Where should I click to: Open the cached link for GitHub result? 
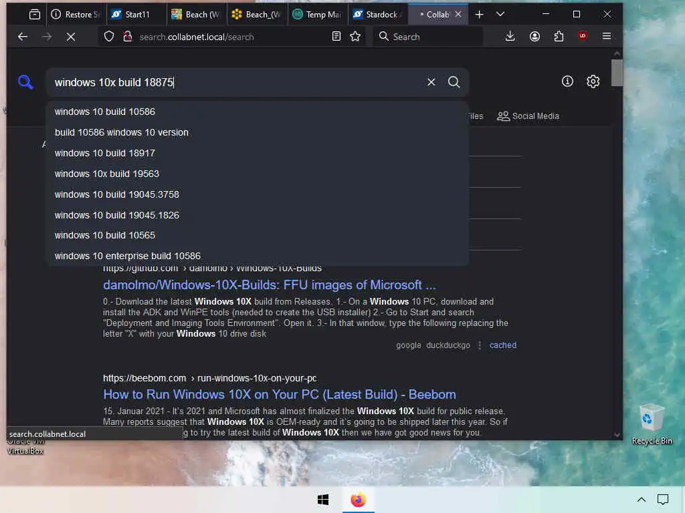503,345
